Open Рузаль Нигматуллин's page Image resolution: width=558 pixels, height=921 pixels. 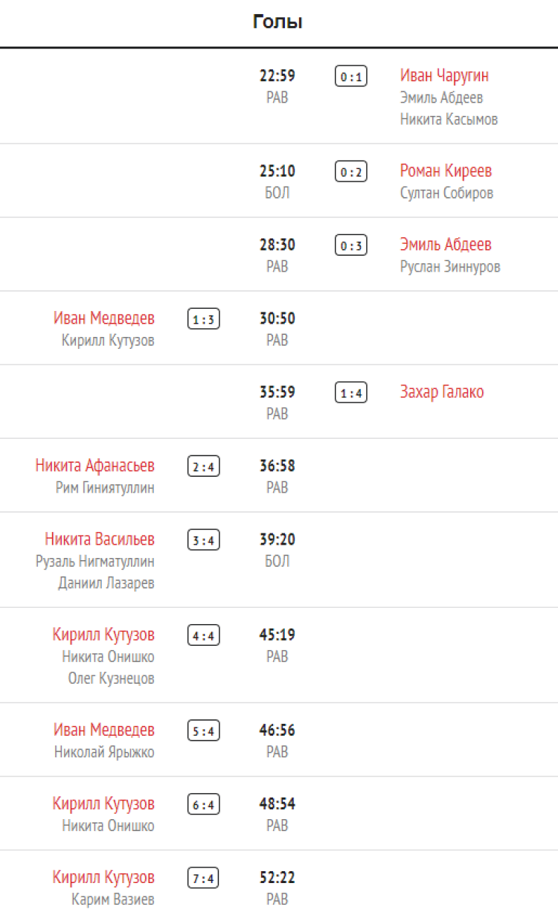click(95, 562)
